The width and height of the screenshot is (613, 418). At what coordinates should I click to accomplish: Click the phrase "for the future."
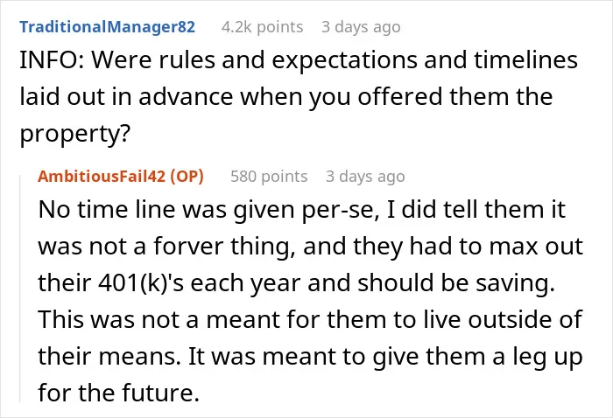tap(119, 393)
